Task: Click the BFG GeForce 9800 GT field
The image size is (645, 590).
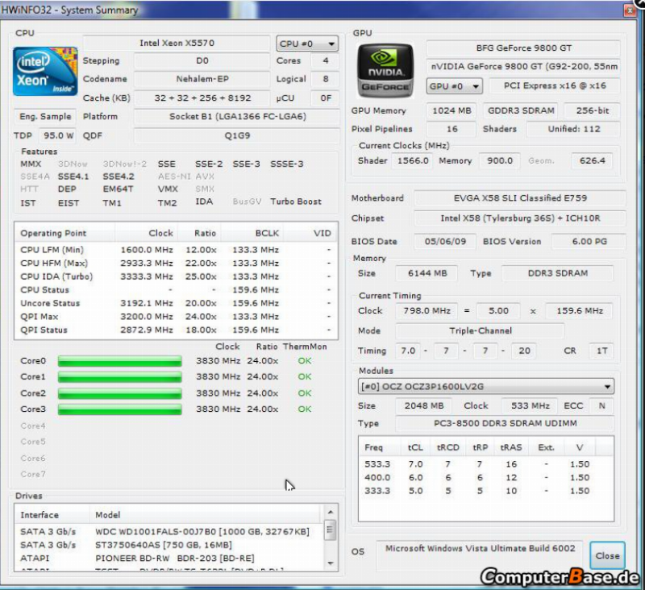Action: (523, 48)
